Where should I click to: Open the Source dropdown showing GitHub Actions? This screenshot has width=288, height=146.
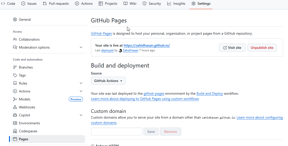pos(108,80)
